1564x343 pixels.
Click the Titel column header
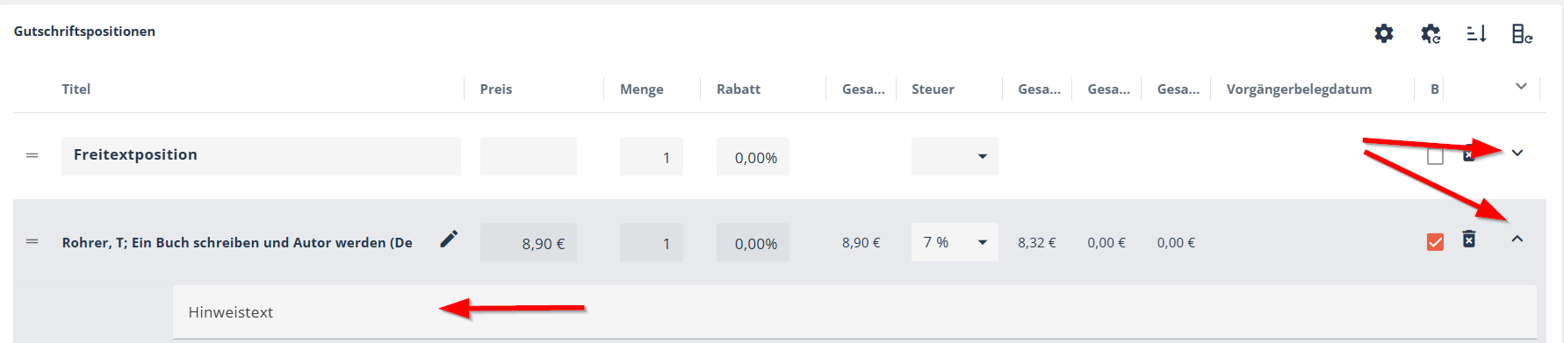pyautogui.click(x=76, y=89)
